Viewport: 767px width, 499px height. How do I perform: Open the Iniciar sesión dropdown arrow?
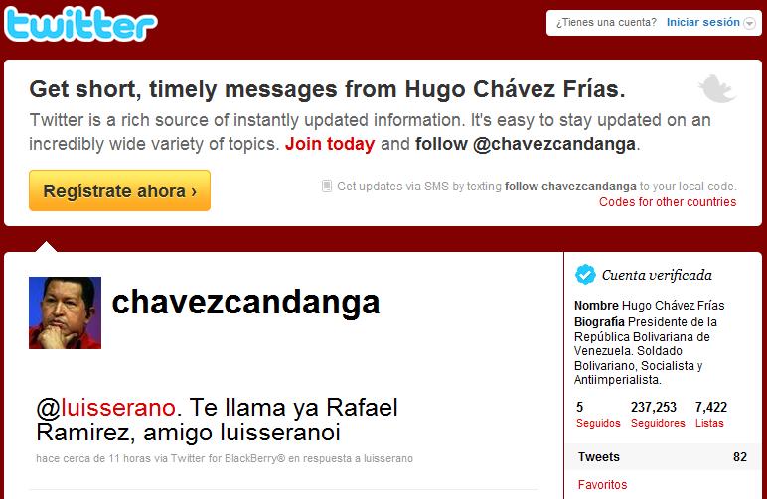click(x=749, y=23)
